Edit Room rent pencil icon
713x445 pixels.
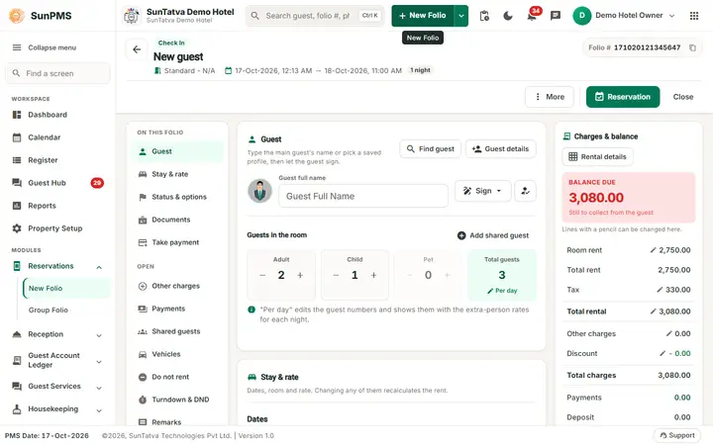(x=654, y=250)
